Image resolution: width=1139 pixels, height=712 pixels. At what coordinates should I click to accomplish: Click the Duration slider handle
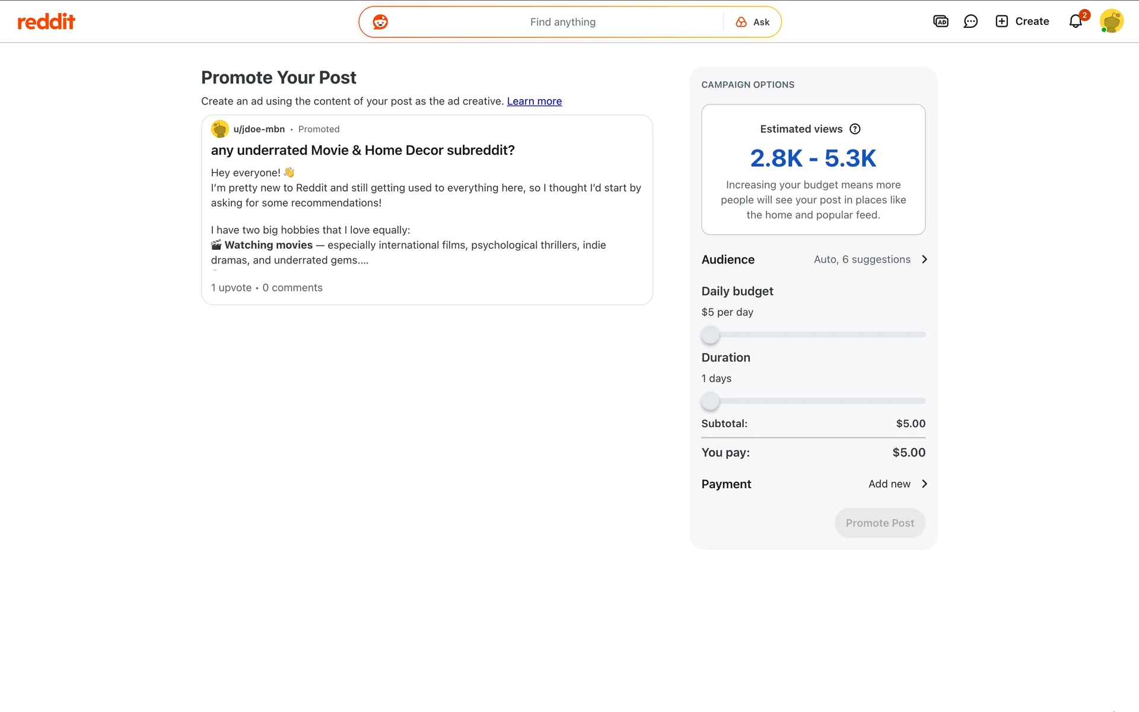pos(710,401)
